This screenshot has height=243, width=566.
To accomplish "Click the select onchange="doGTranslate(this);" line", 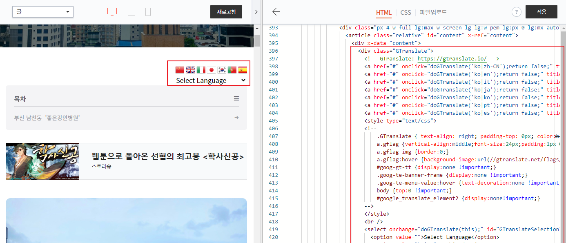I will tap(462, 230).
